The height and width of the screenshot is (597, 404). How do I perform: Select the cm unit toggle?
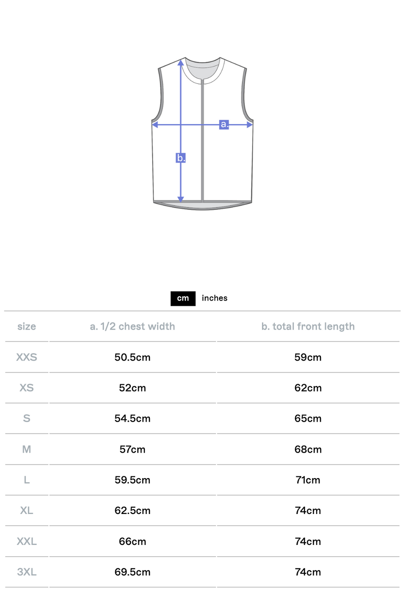[183, 299]
